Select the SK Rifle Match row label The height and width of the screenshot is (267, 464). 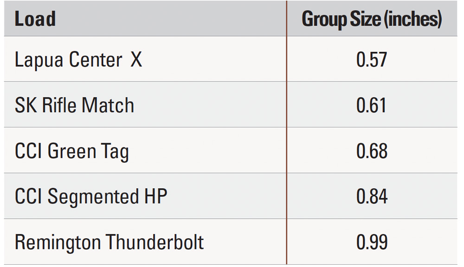[74, 105]
